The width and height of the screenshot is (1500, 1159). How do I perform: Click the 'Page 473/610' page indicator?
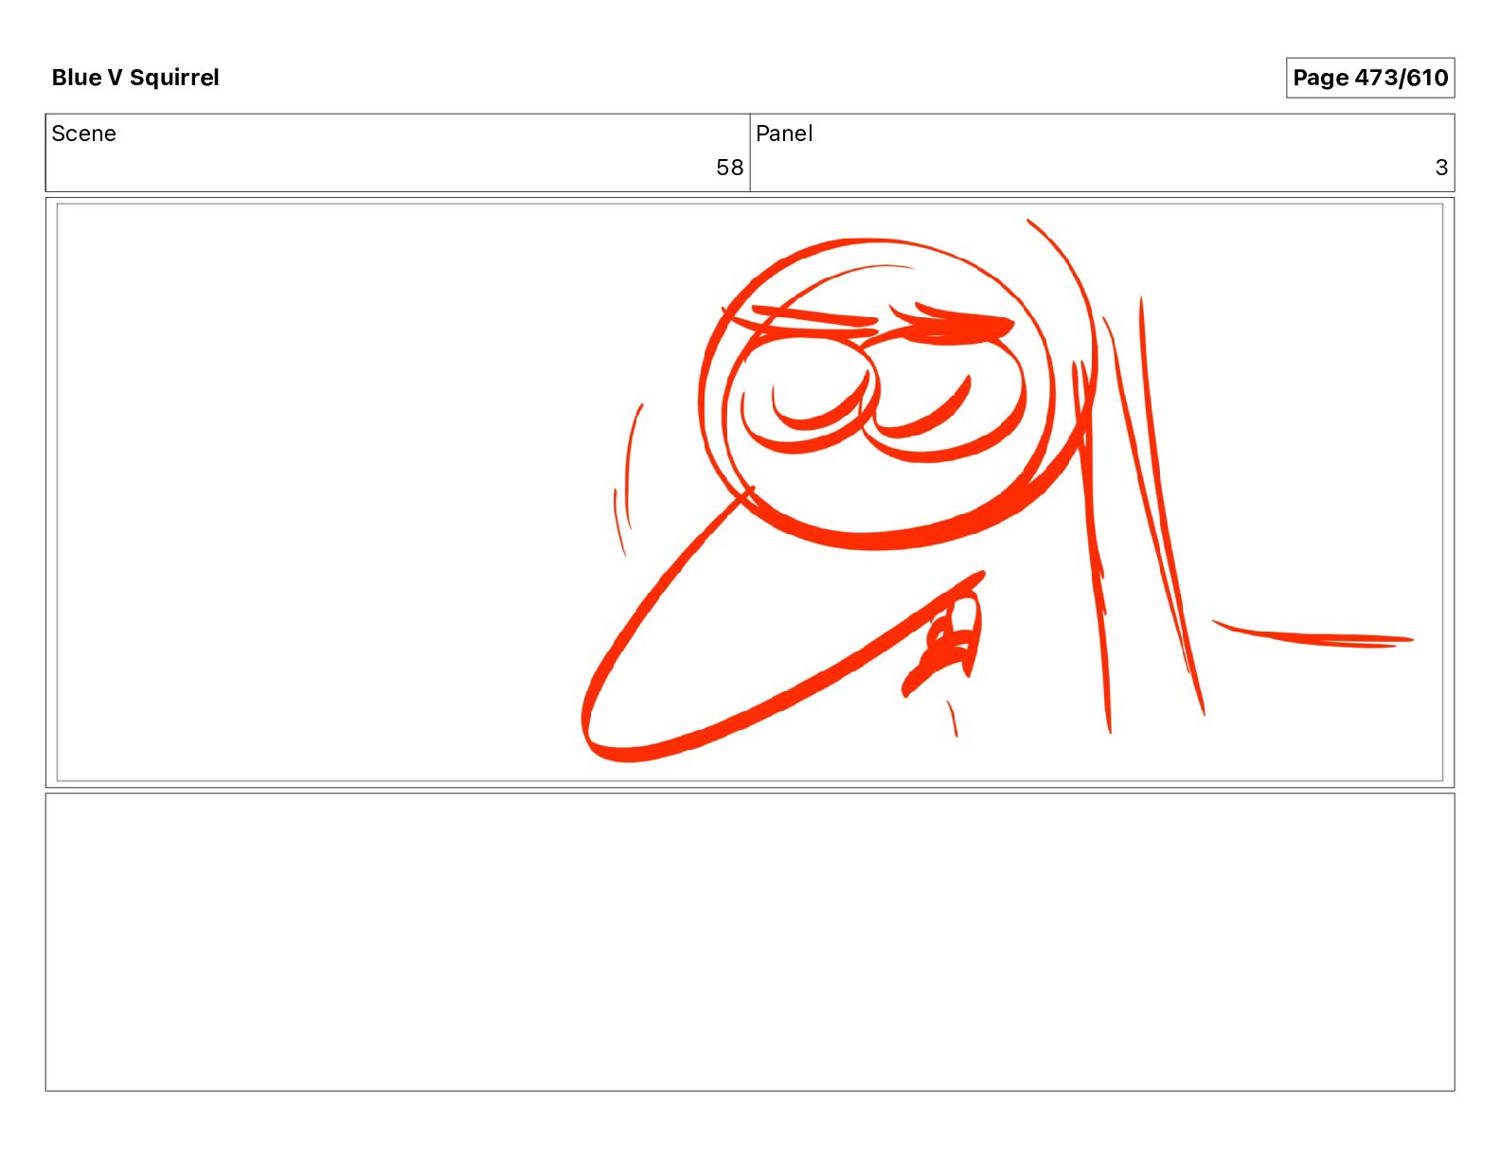(1369, 78)
